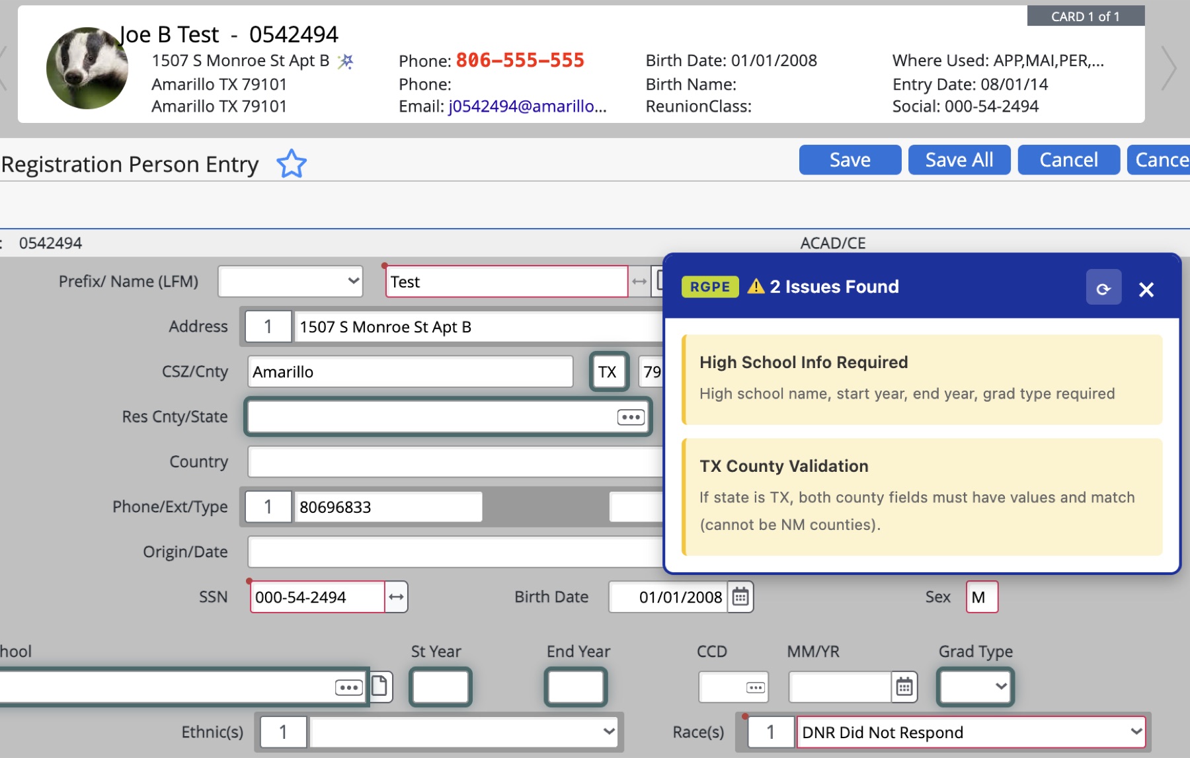Viewport: 1190px width, 758px height.
Task: Click the phone number field 80696833
Action: 388,507
